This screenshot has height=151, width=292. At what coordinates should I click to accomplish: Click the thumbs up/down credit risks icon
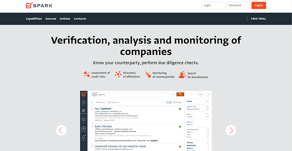pyautogui.click(x=87, y=74)
